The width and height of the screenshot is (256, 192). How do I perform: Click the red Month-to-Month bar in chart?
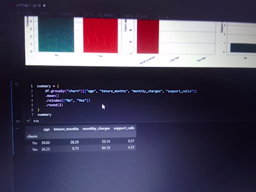148,36
